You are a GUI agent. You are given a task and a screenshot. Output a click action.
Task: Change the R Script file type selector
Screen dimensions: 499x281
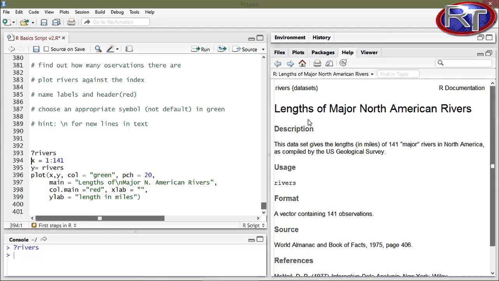pyautogui.click(x=254, y=226)
